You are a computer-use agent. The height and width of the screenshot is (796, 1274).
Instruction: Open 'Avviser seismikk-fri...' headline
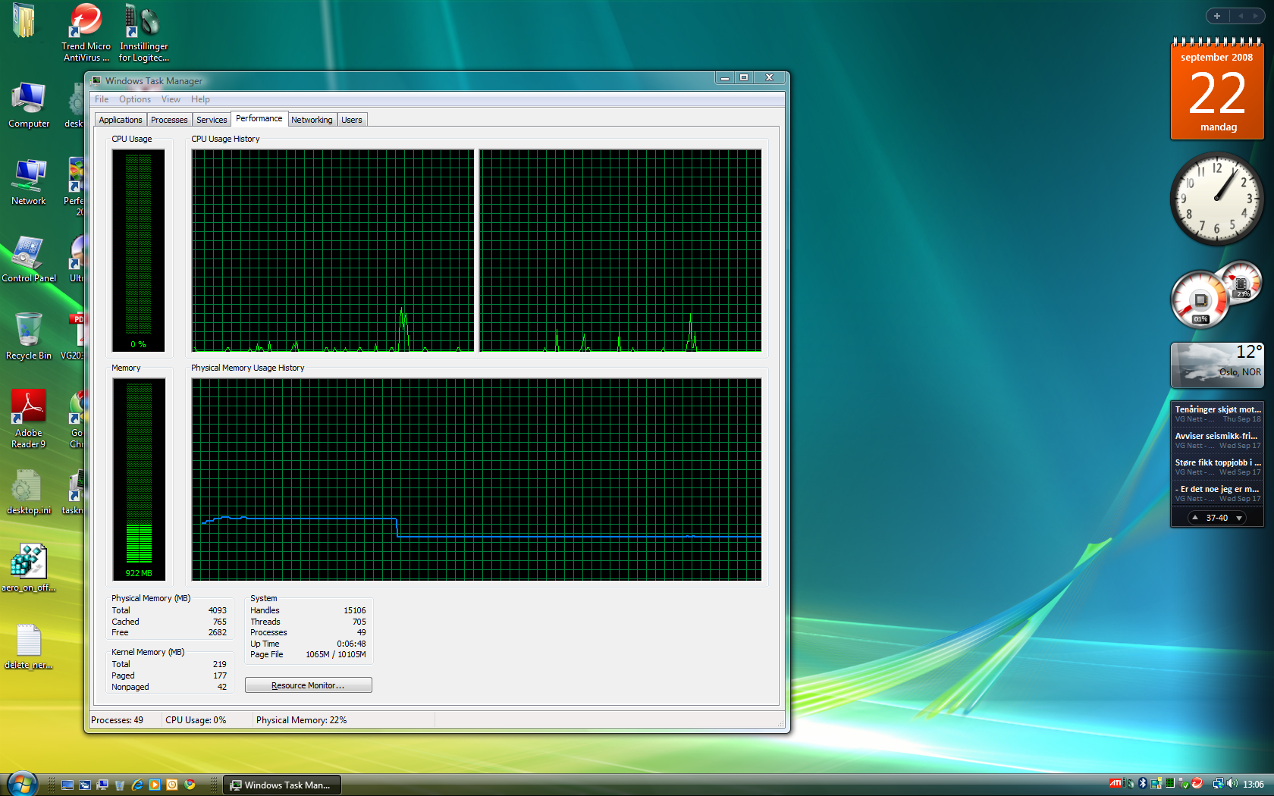tap(1217, 440)
